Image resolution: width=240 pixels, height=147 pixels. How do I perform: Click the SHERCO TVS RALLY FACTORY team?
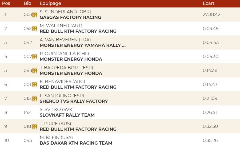point(74,101)
